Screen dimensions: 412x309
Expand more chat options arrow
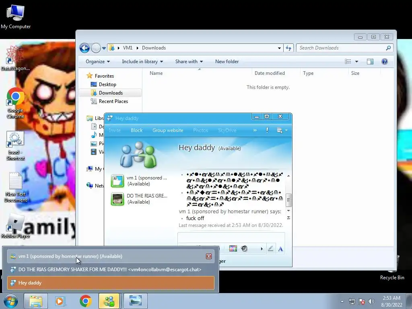(262, 249)
